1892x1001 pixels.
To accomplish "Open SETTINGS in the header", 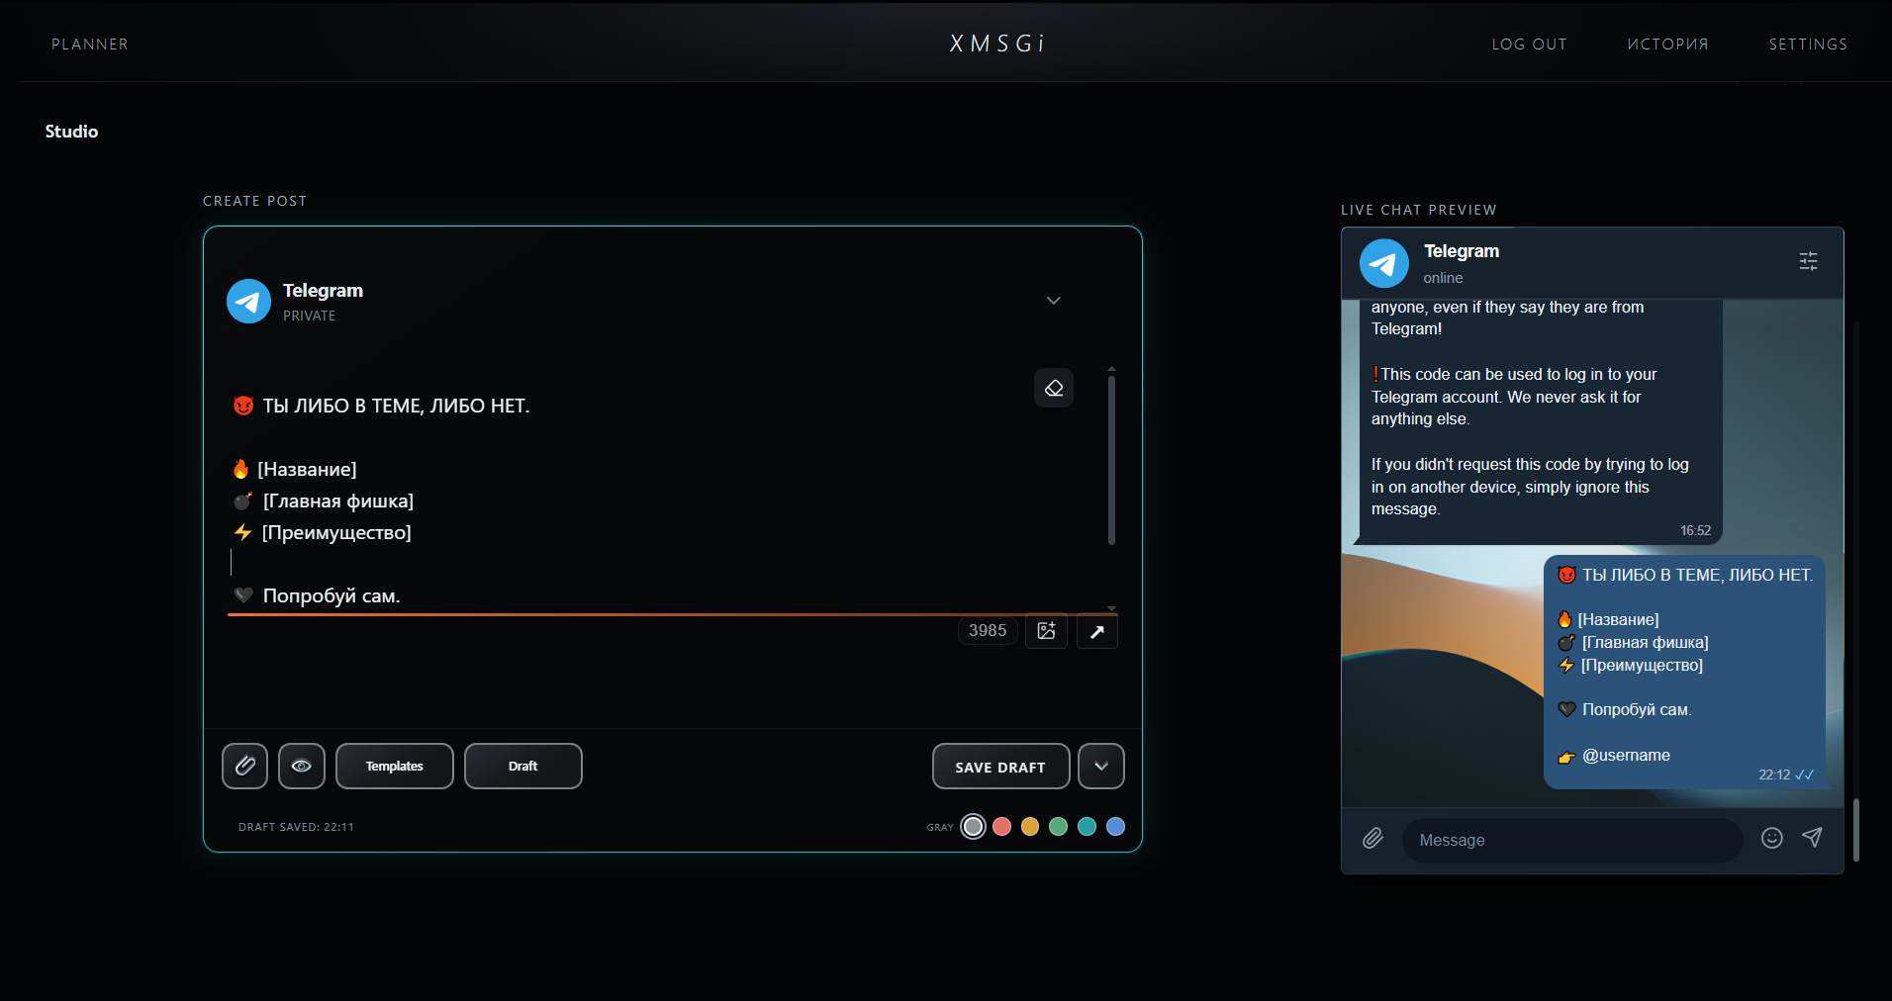I will click(1808, 45).
